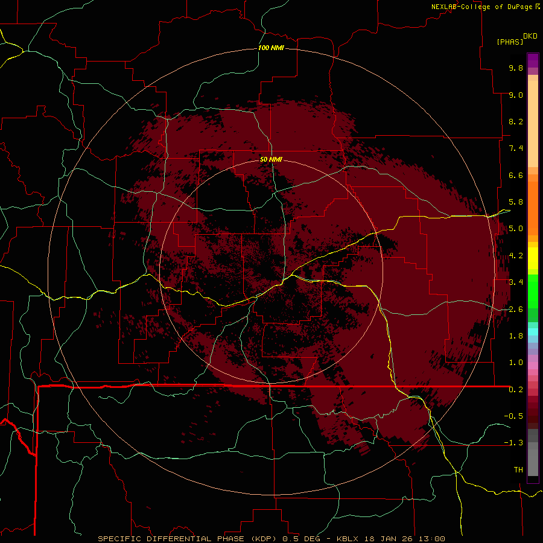Click the -1.3 scale label
The height and width of the screenshot is (543, 543).
[x=513, y=443]
